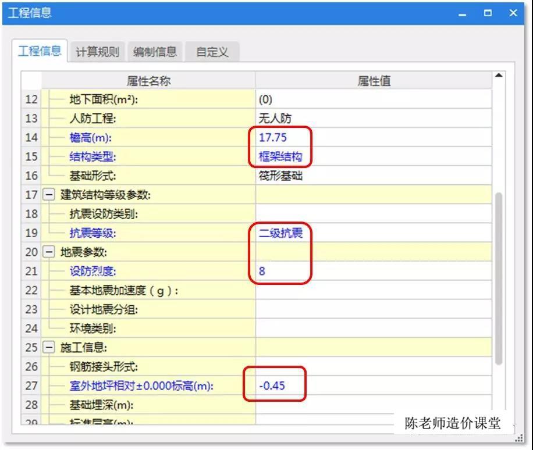Collapse the 施工信息 group
The width and height of the screenshot is (533, 450).
coord(49,348)
